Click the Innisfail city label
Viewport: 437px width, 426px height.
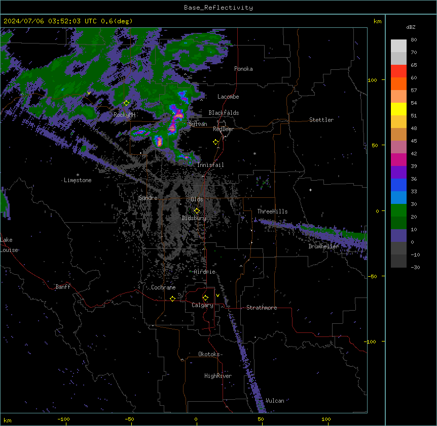click(x=210, y=165)
